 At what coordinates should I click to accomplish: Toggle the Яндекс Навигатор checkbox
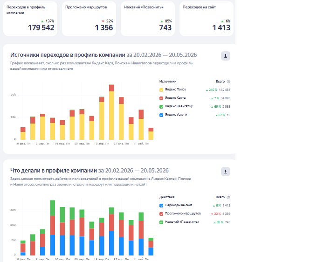pos(161,107)
